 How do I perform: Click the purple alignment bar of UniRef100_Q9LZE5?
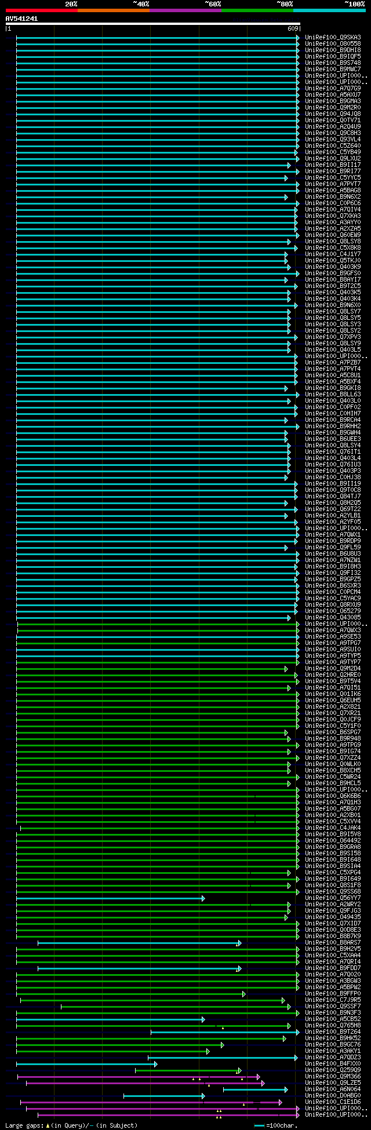pos(145,1083)
